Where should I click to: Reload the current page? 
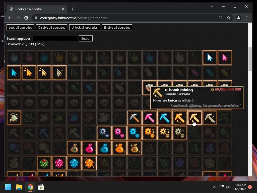(26, 18)
